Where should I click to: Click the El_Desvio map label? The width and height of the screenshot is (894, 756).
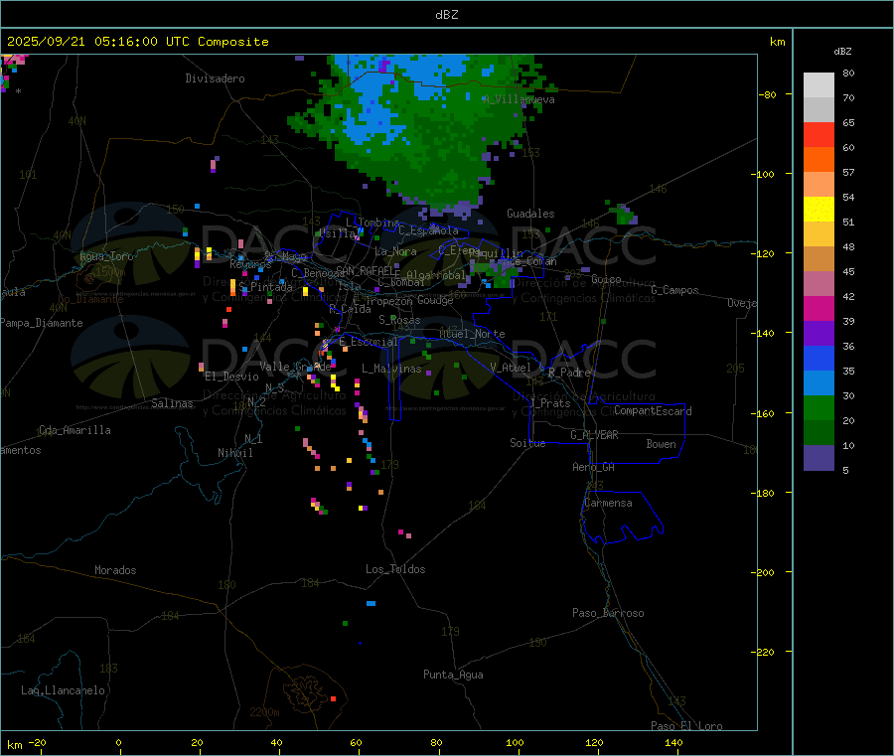(232, 377)
